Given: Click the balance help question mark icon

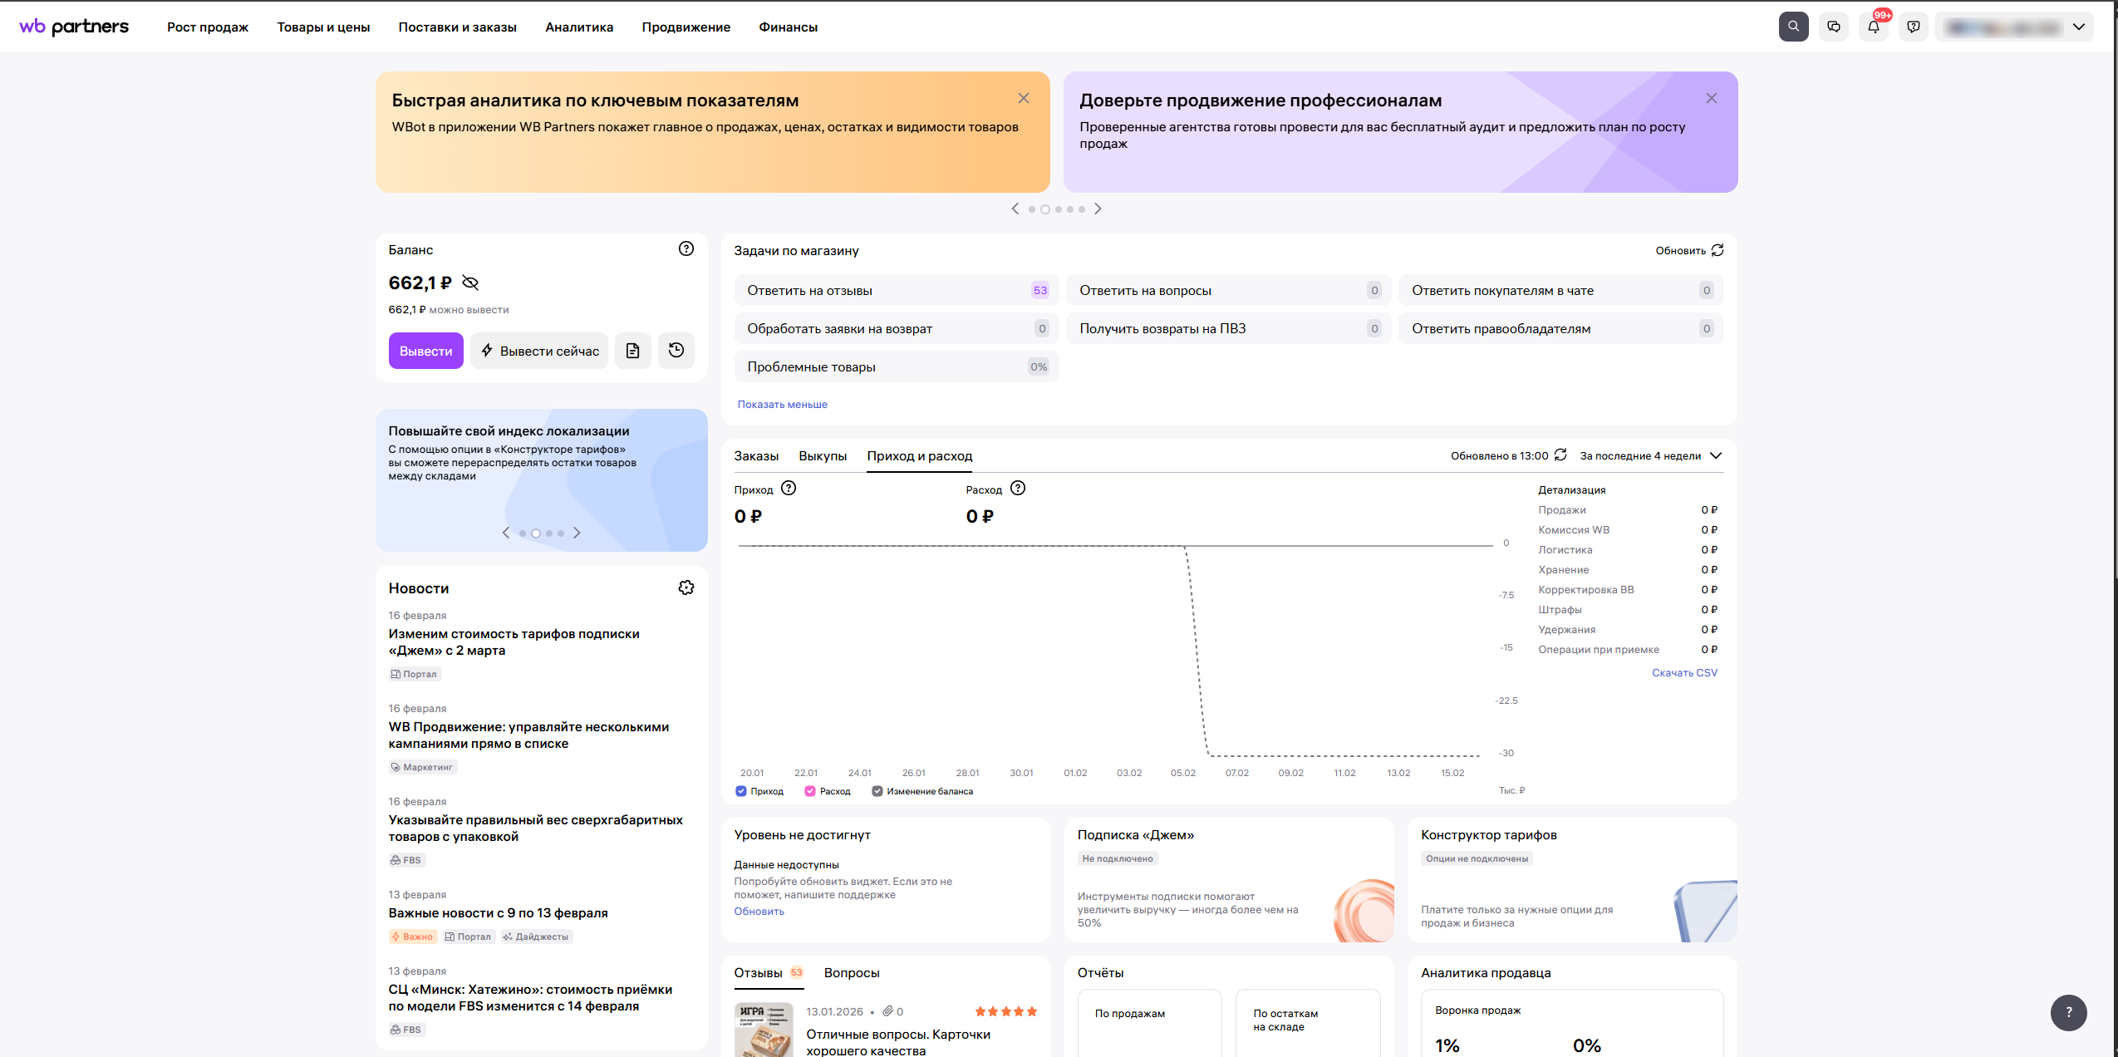Looking at the screenshot, I should [x=686, y=248].
